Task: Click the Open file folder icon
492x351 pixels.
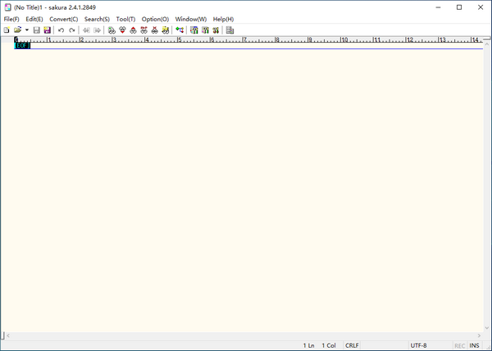Action: pos(17,30)
